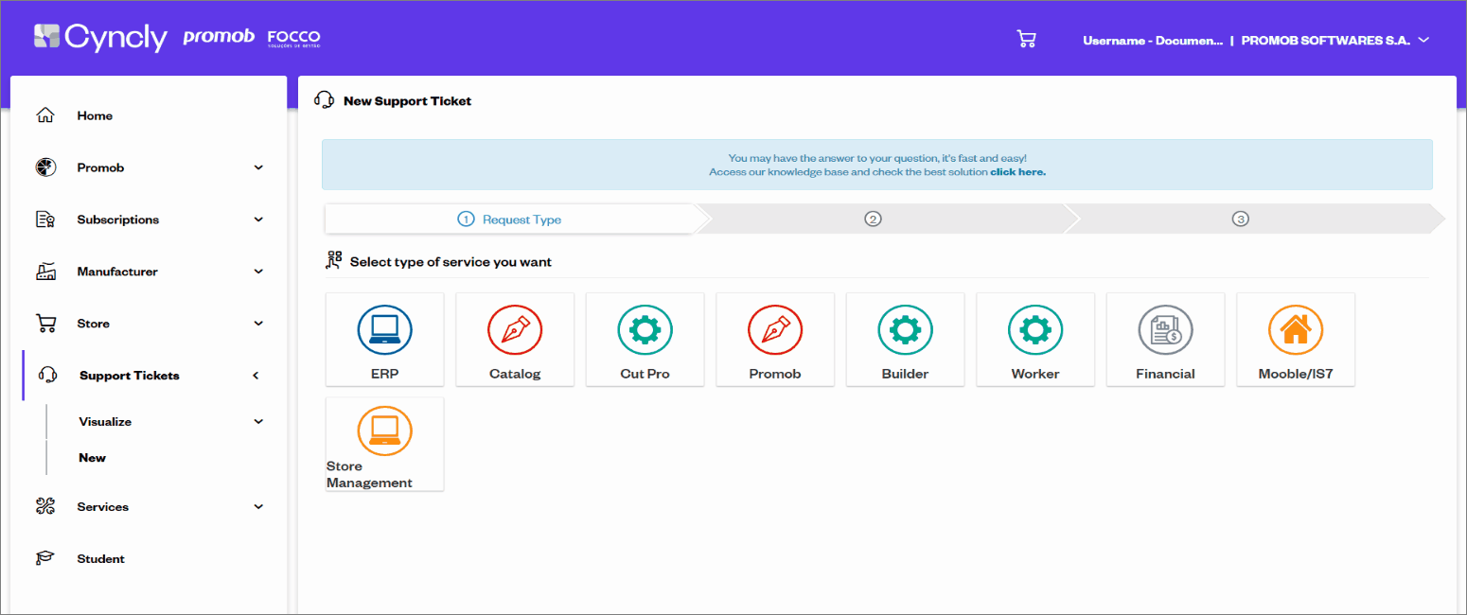This screenshot has height=615, width=1467.
Task: Click the FOCCO logo in header
Action: coord(294,38)
